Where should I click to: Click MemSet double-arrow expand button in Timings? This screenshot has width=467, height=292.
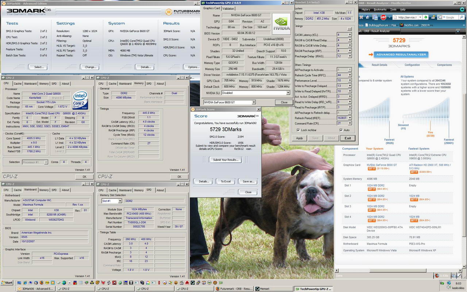[350, 29]
